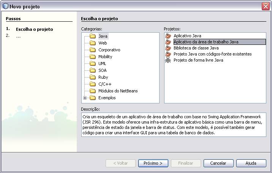Click the Descrição text area
The image size is (272, 173).
coord(174,125)
